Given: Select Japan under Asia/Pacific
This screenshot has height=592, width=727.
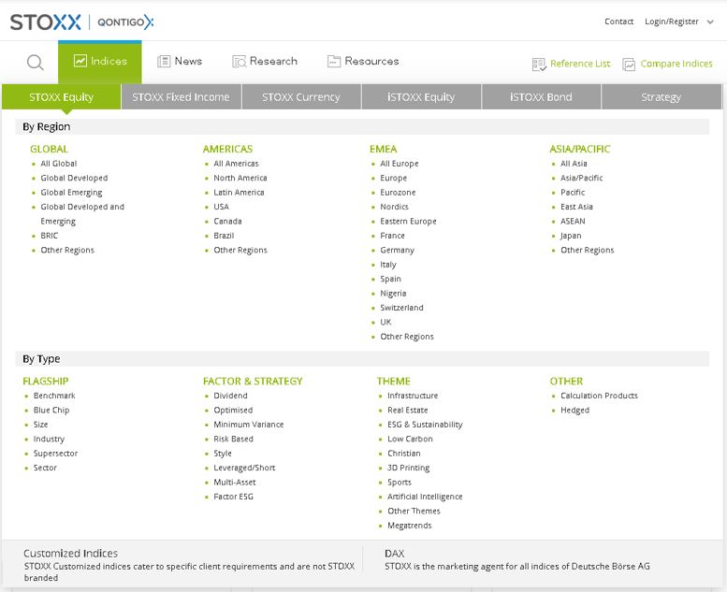Looking at the screenshot, I should 571,236.
